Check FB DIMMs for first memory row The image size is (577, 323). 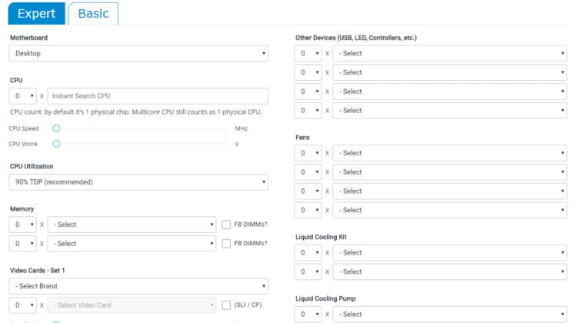[x=226, y=225]
